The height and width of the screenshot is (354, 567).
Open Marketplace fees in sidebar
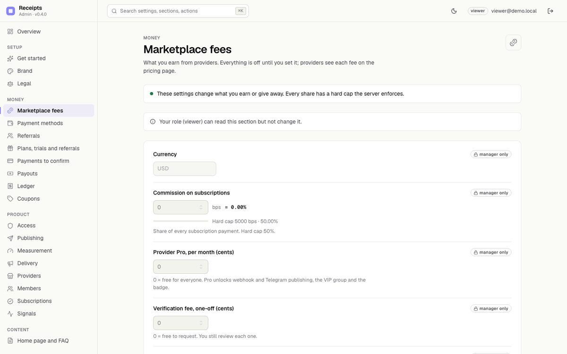coord(49,110)
